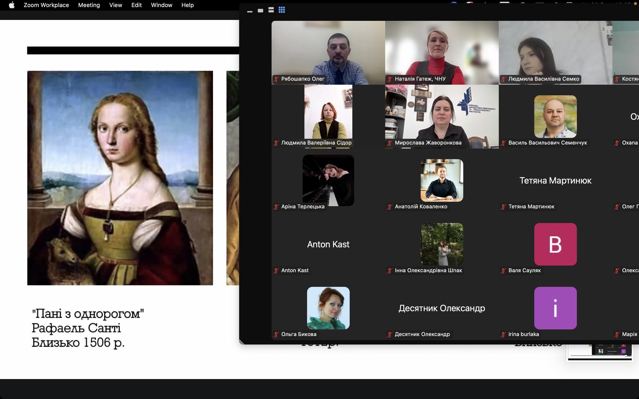Click muted mic icon beside Василь Васильович Семенчук
Viewport: 639px width, 399px height.
[503, 143]
